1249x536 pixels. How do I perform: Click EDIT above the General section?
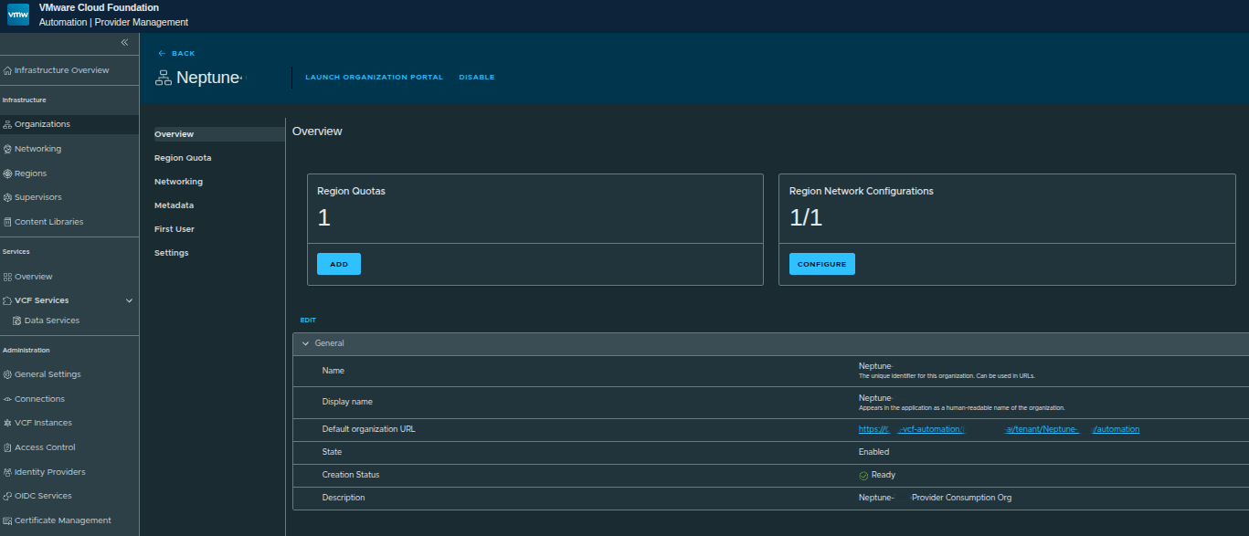coord(307,320)
